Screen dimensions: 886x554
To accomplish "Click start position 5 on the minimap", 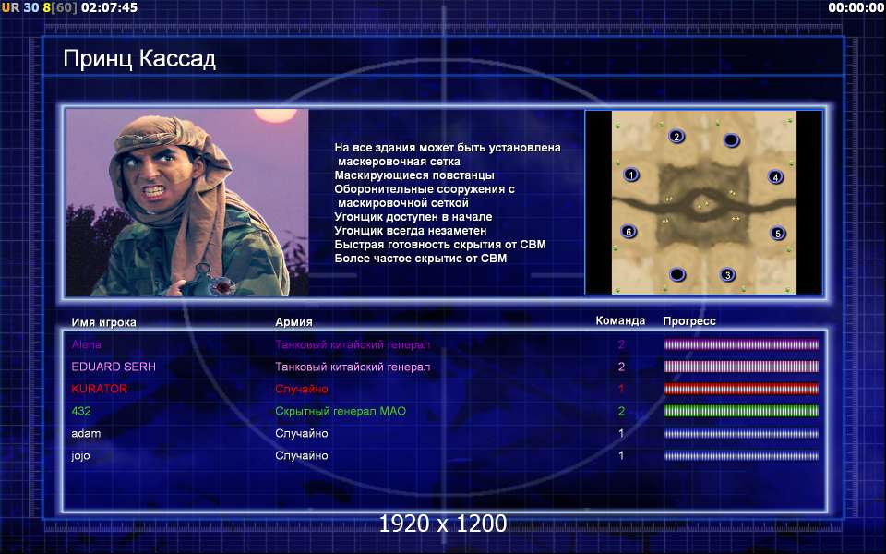I will point(778,233).
